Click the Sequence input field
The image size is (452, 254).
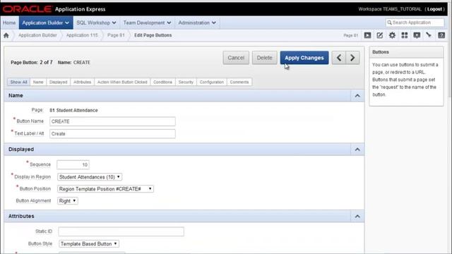pos(73,164)
